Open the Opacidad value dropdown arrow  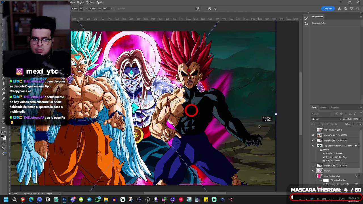(x=360, y=119)
